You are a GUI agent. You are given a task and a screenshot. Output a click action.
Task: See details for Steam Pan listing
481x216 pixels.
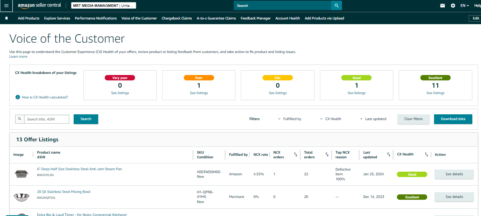coord(454,174)
